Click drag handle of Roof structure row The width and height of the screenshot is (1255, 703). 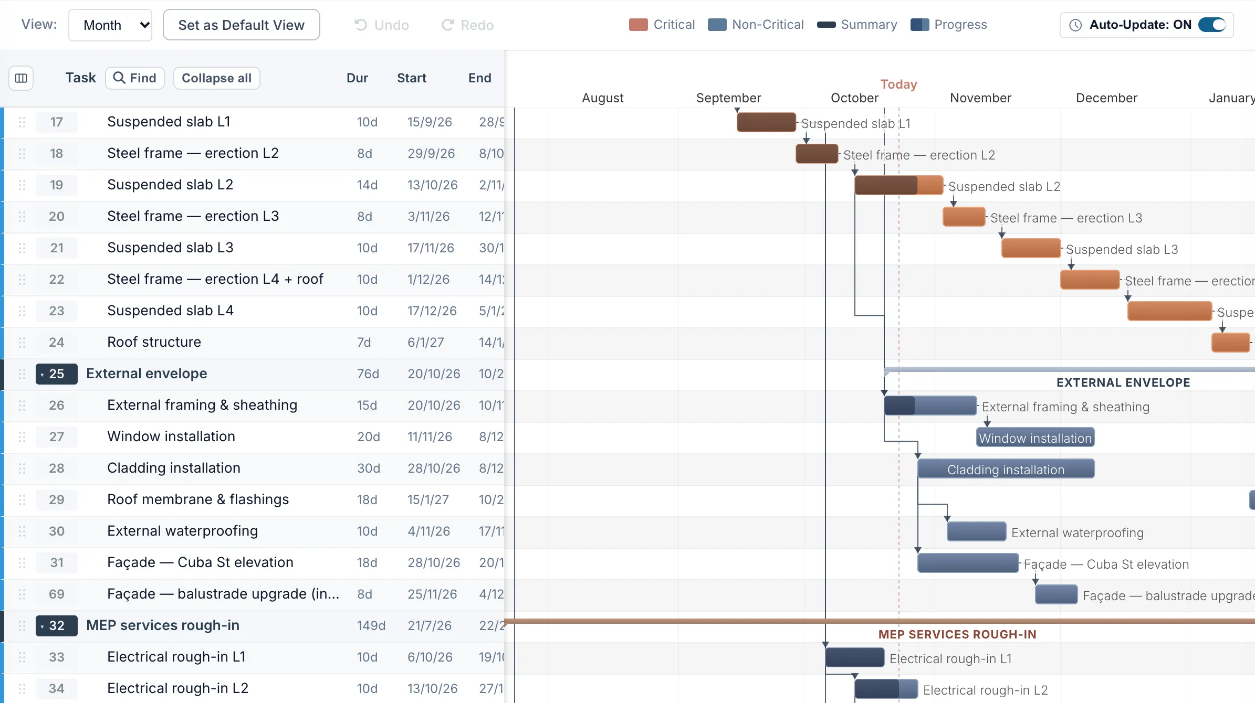click(22, 343)
